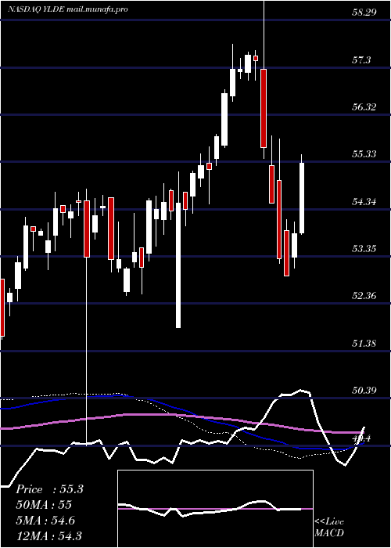Click the 52.36 price axis label
This screenshot has height=548, width=391.
(364, 296)
